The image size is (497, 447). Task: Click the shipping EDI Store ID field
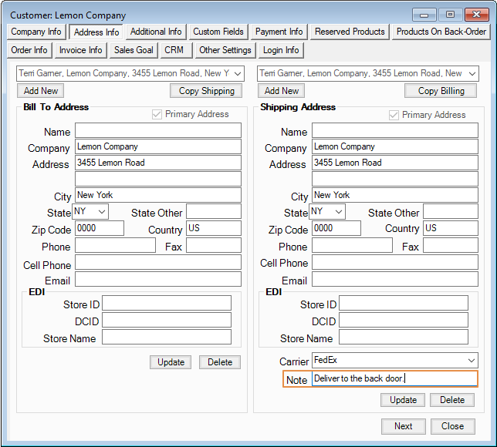[403, 304]
